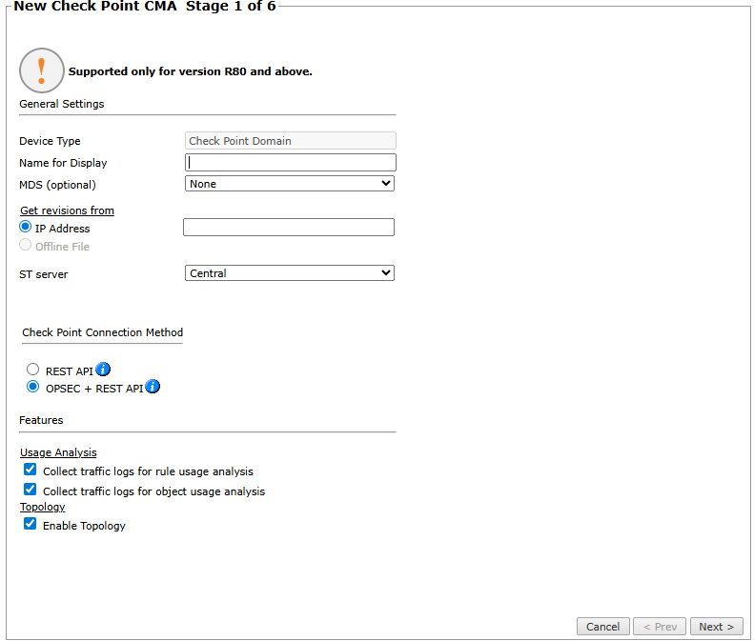Focus the Name for Display text field
This screenshot has width=754, height=641.
[290, 163]
